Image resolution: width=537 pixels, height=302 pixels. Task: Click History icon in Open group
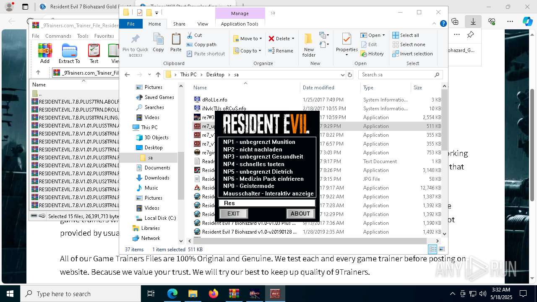[x=364, y=54]
